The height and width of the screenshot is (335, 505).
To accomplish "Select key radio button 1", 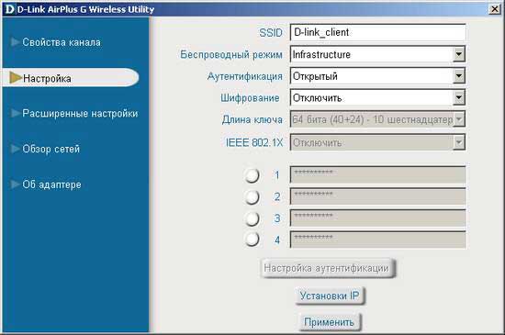I will (x=252, y=175).
